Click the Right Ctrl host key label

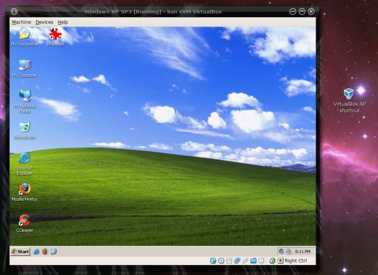tap(296, 261)
